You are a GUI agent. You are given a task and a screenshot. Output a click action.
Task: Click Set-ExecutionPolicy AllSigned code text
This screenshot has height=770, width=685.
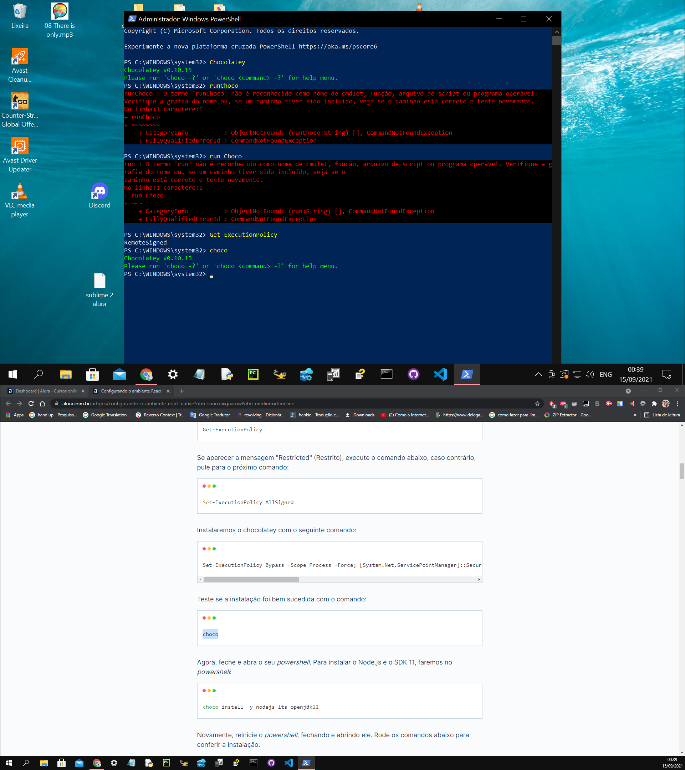248,502
